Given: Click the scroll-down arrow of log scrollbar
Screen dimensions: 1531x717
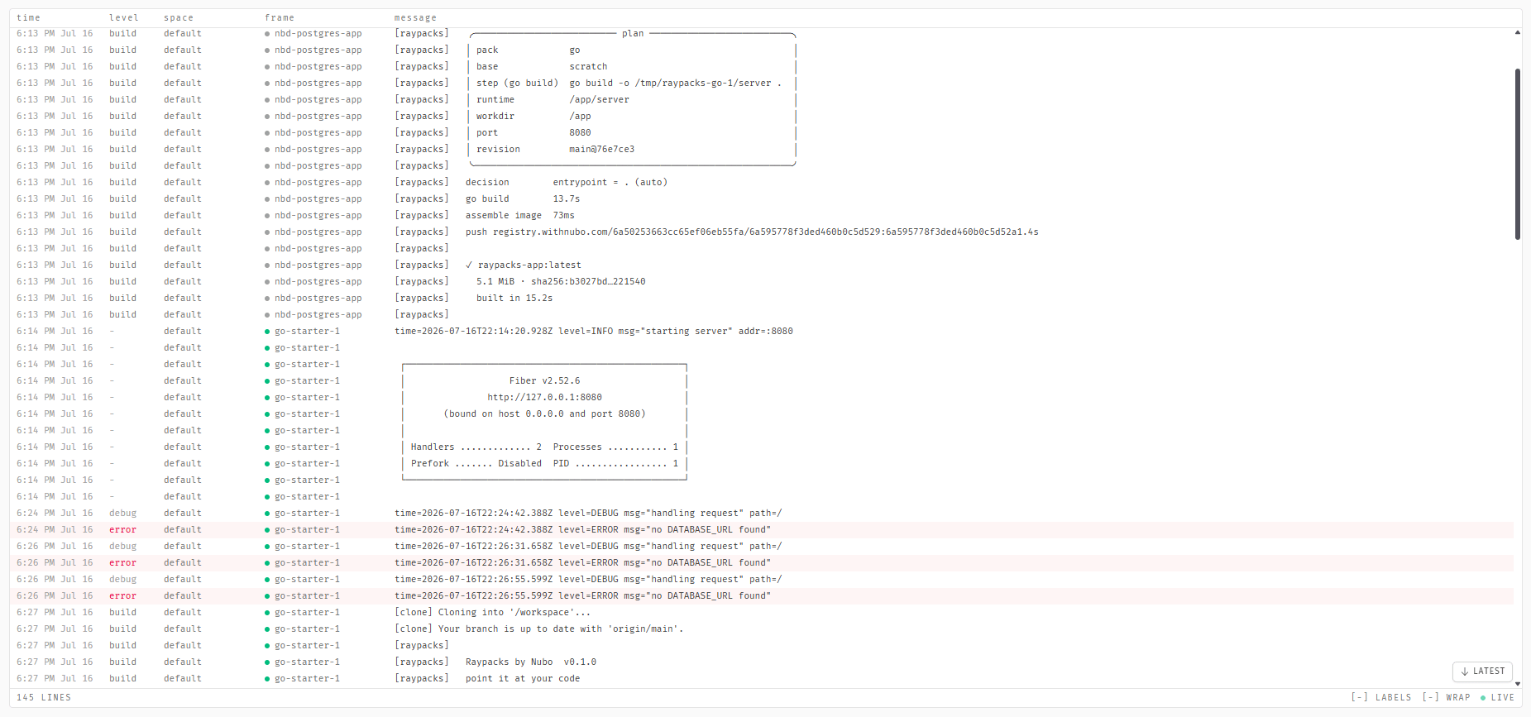Looking at the screenshot, I should coord(1518,683).
